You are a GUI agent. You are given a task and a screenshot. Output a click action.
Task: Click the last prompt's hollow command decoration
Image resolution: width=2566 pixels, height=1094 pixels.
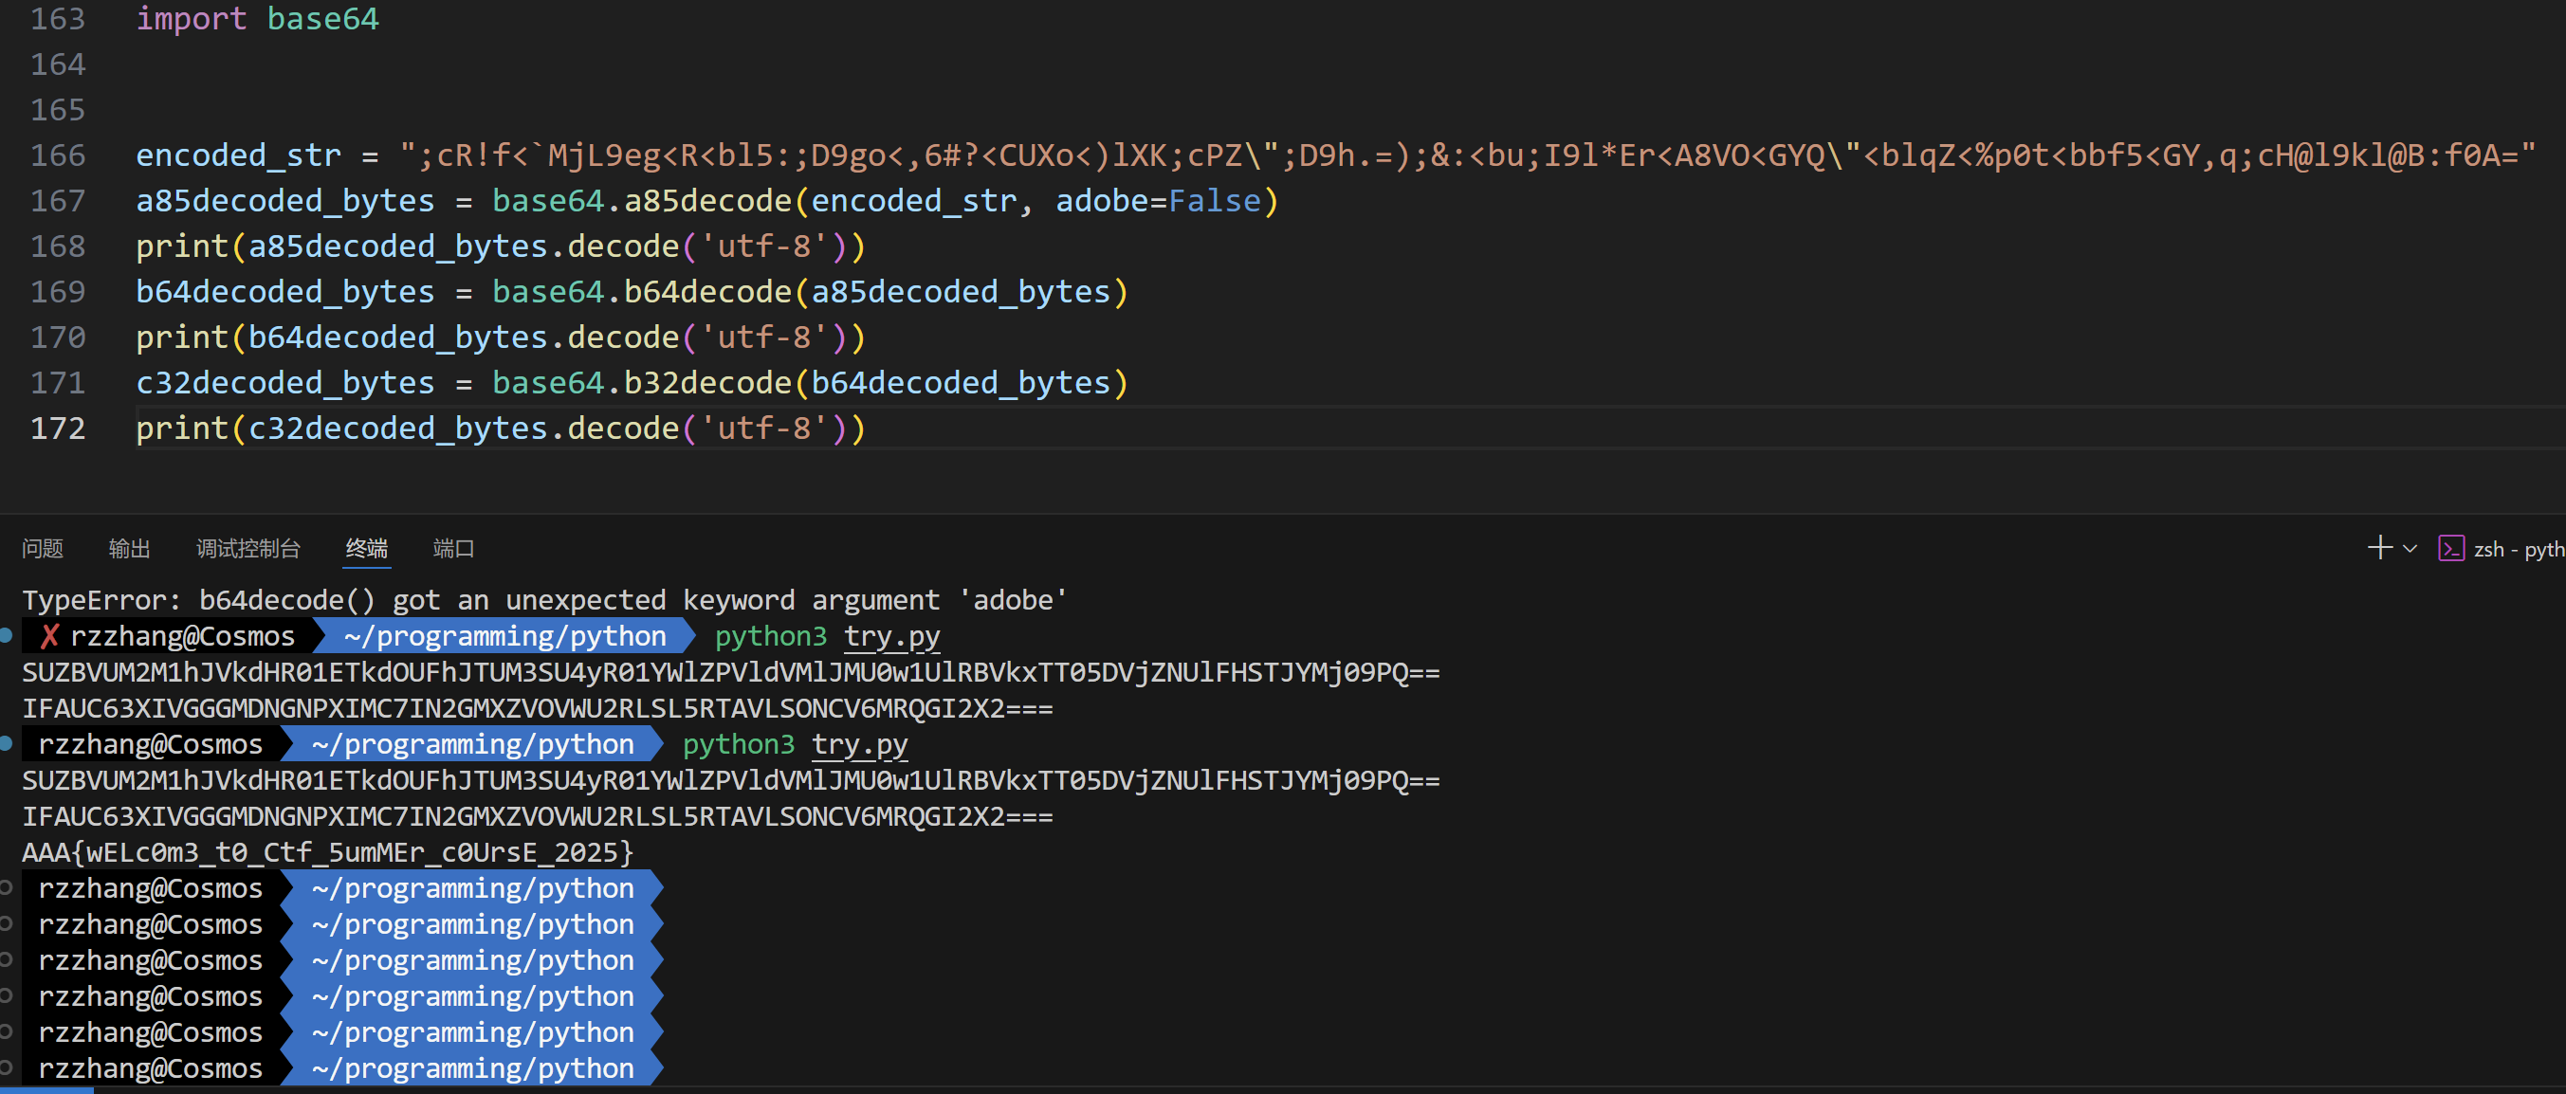tap(6, 1067)
